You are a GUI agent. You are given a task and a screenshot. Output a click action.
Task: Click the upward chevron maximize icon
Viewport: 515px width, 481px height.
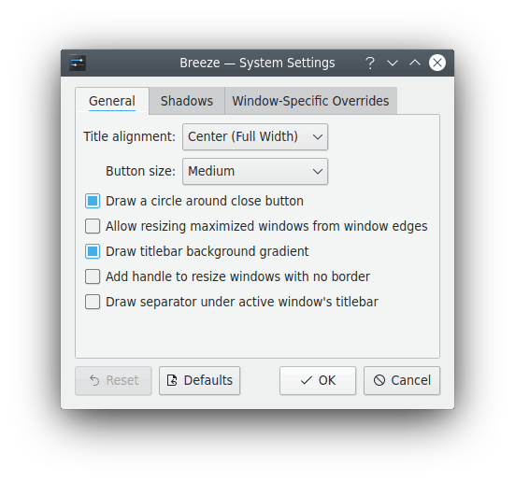coord(415,63)
